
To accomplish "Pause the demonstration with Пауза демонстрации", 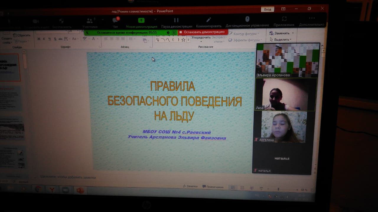I will pos(176,20).
